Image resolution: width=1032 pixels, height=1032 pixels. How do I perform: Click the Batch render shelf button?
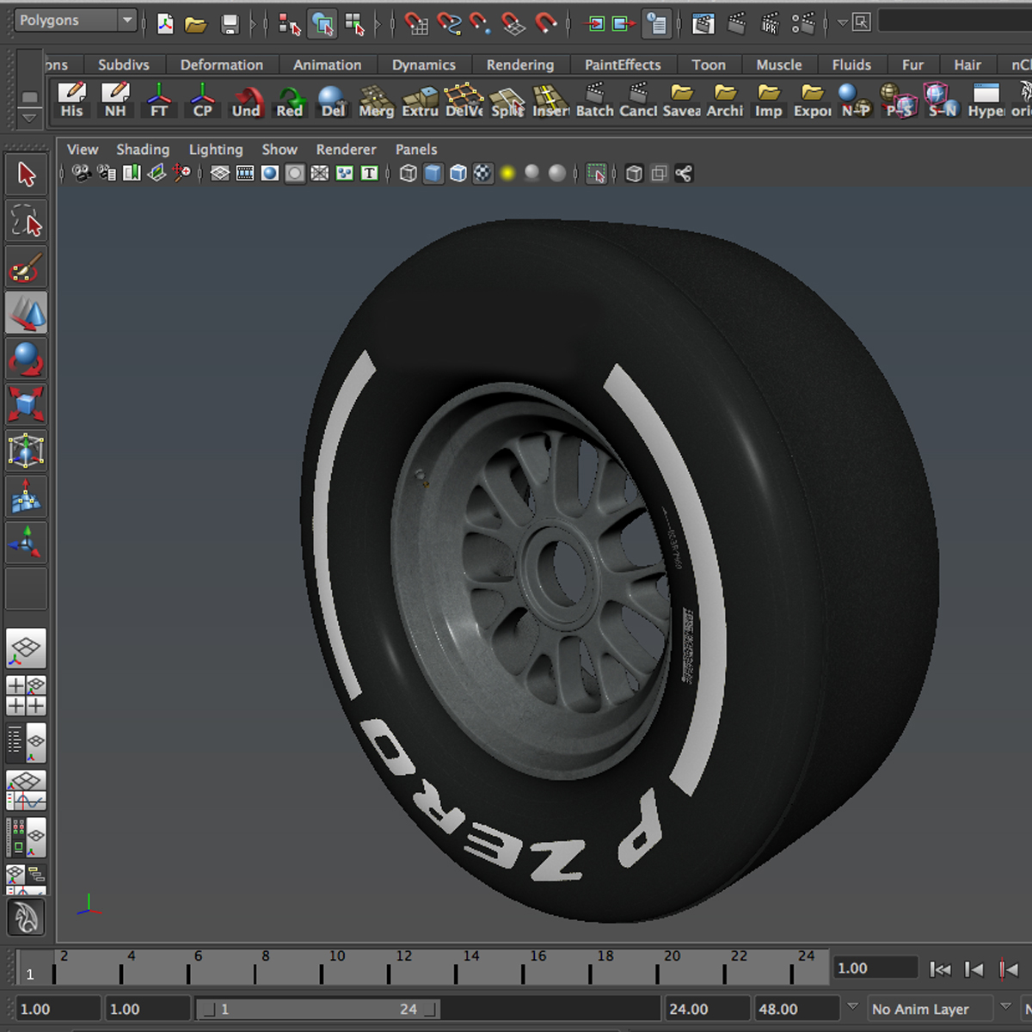(594, 101)
